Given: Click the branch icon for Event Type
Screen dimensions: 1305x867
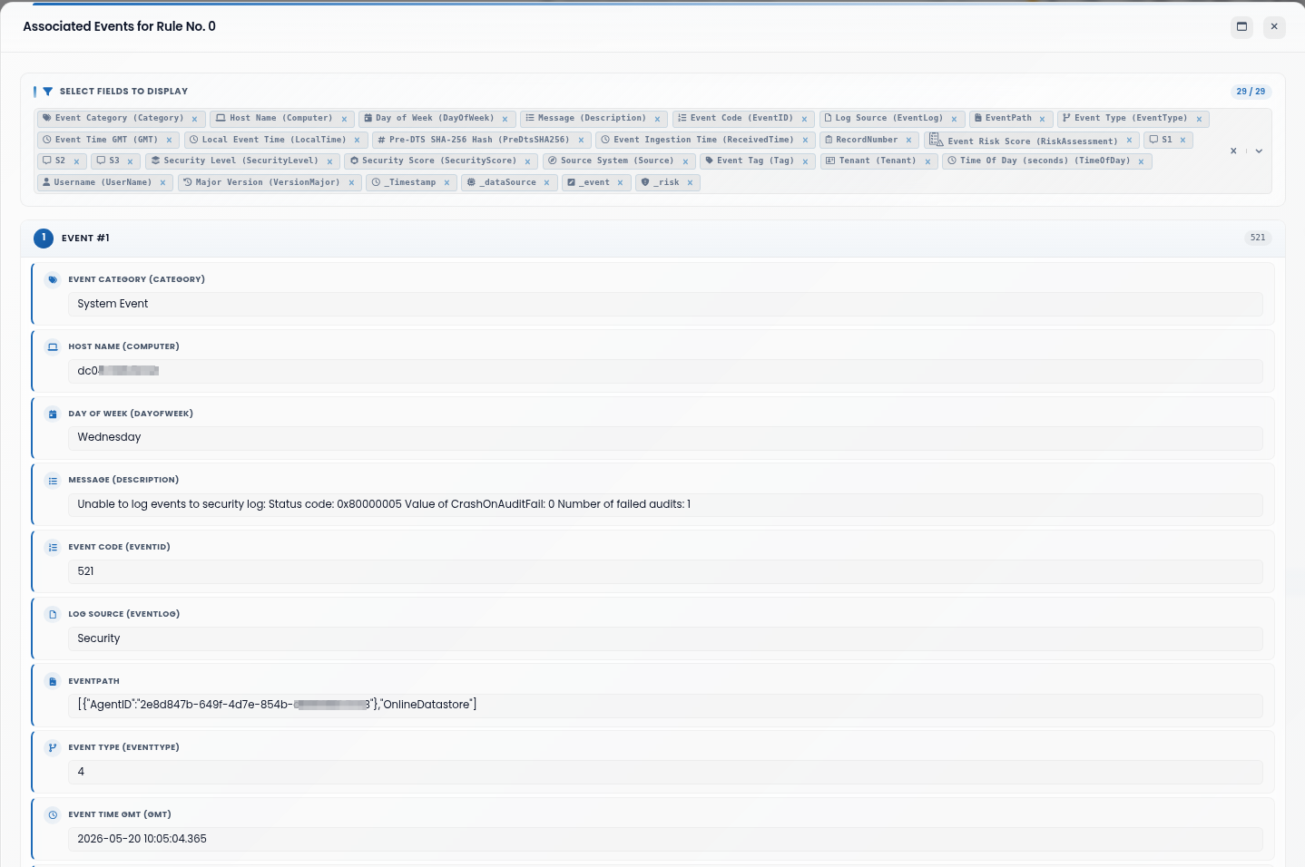Looking at the screenshot, I should click(53, 748).
